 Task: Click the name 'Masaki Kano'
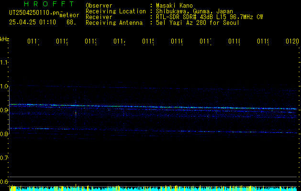tap(174, 6)
